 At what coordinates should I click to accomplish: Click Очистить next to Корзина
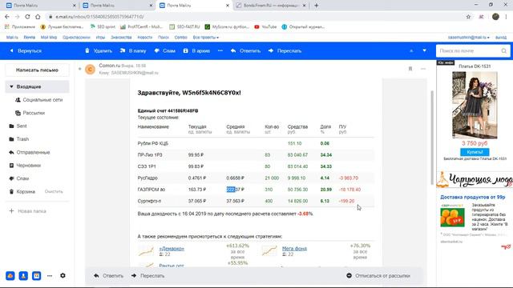54,192
